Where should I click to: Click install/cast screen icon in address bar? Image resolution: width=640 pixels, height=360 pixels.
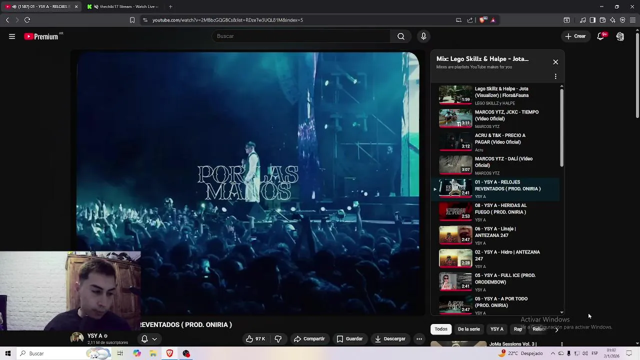458,20
